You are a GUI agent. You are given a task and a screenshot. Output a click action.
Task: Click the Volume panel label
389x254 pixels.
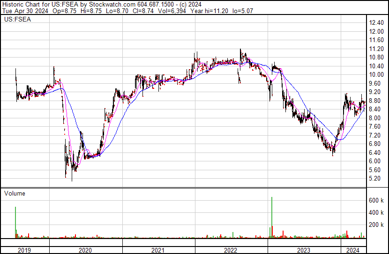click(x=15, y=193)
